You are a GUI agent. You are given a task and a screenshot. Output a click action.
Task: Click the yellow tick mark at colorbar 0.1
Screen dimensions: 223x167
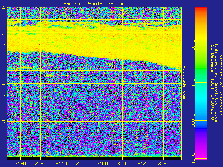click(201, 82)
